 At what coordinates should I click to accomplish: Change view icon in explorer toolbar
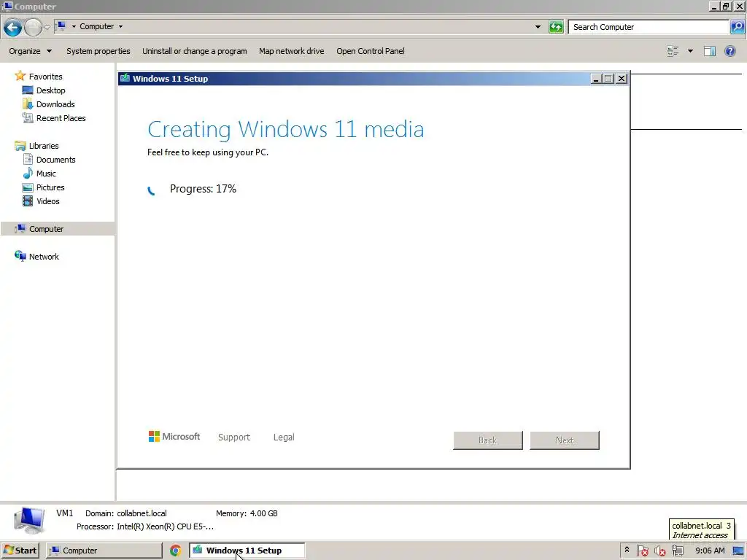673,51
